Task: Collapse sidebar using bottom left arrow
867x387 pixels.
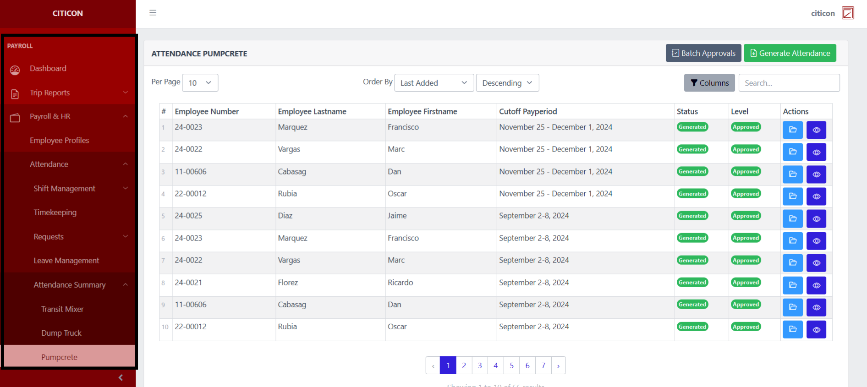Action: tap(121, 377)
